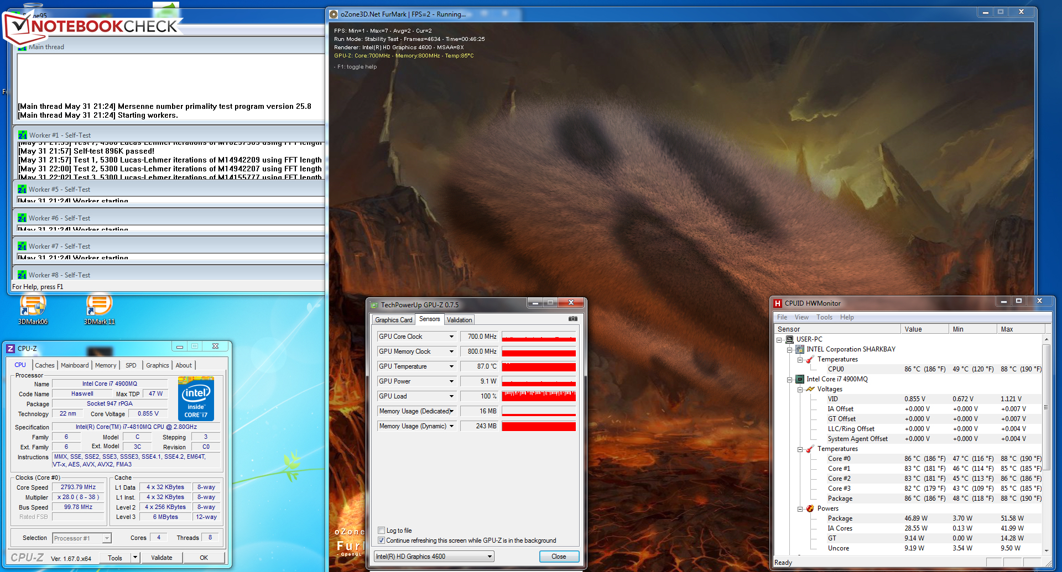Open the CPU-Z Tools dropdown arrow
This screenshot has width=1062, height=572.
click(x=135, y=558)
